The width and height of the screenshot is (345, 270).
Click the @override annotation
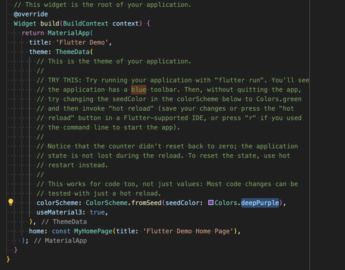point(31,14)
